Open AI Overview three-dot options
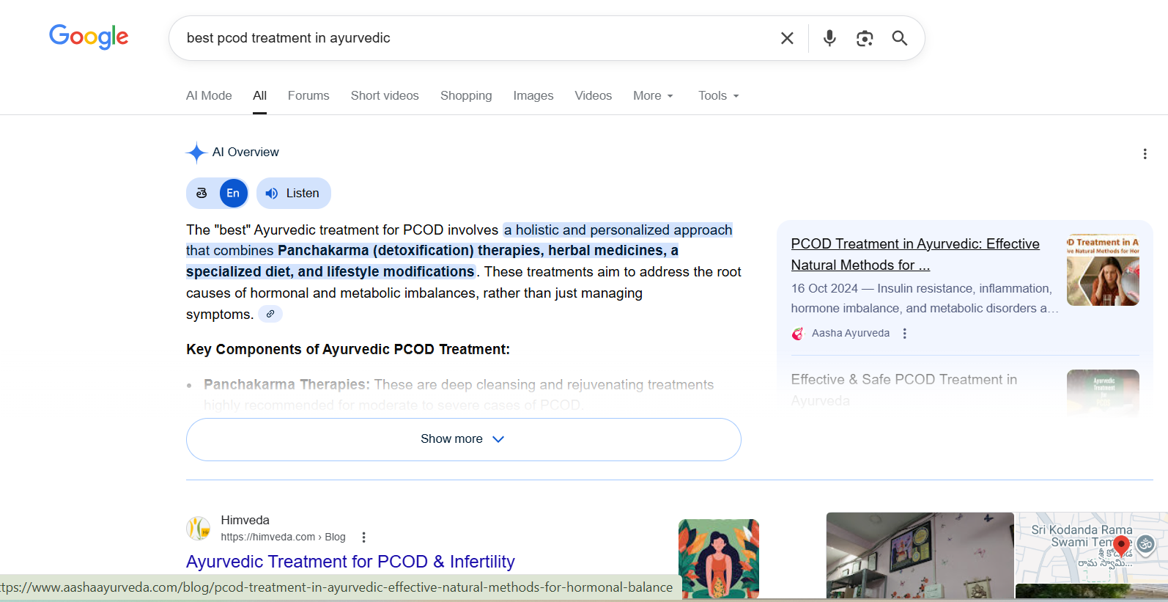 [1145, 154]
